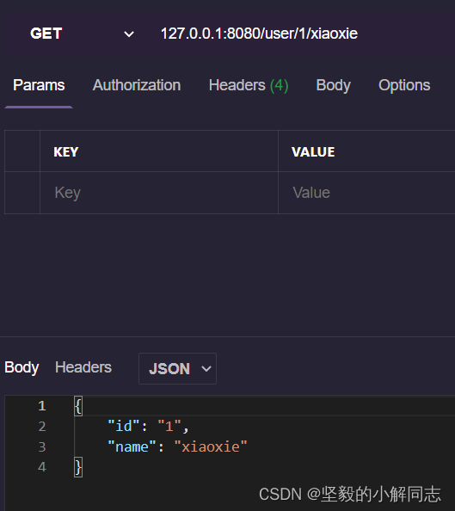This screenshot has height=511, width=455.
Task: Click the "name" key in response
Action: (132, 446)
